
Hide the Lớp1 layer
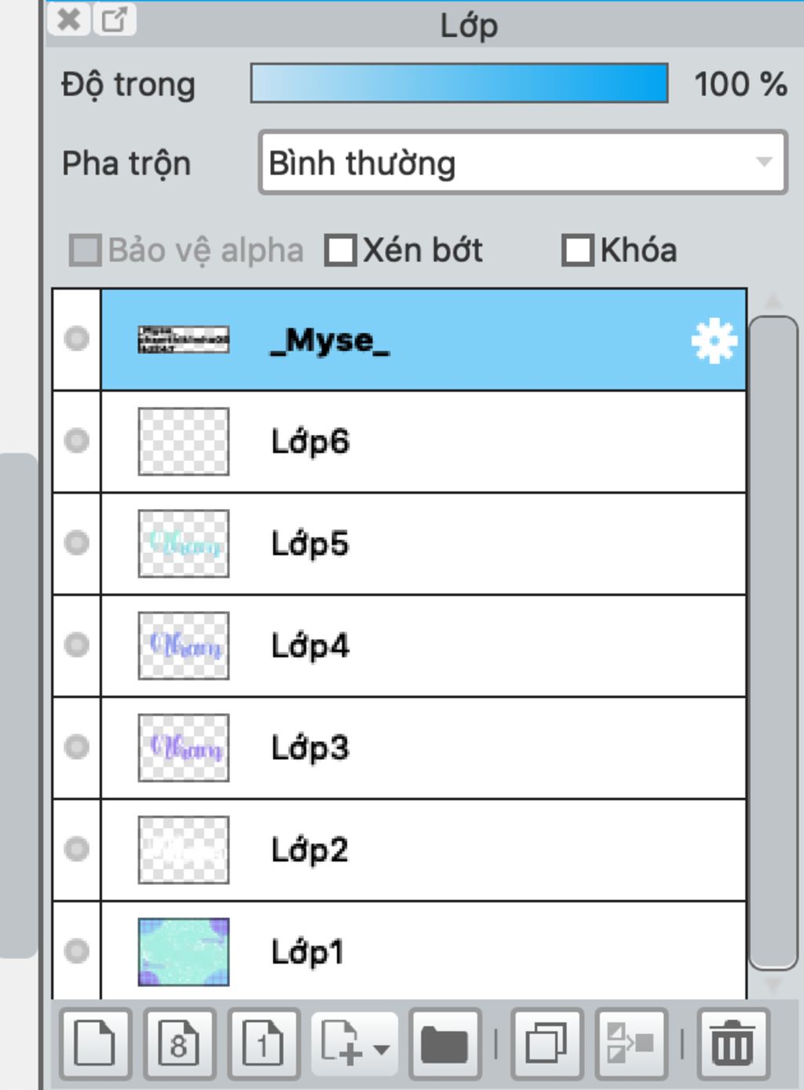coord(77,951)
